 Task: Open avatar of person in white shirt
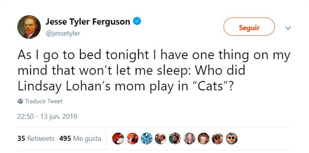(x=204, y=139)
